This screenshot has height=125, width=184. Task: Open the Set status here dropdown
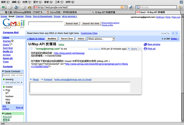pyautogui.click(x=21, y=82)
